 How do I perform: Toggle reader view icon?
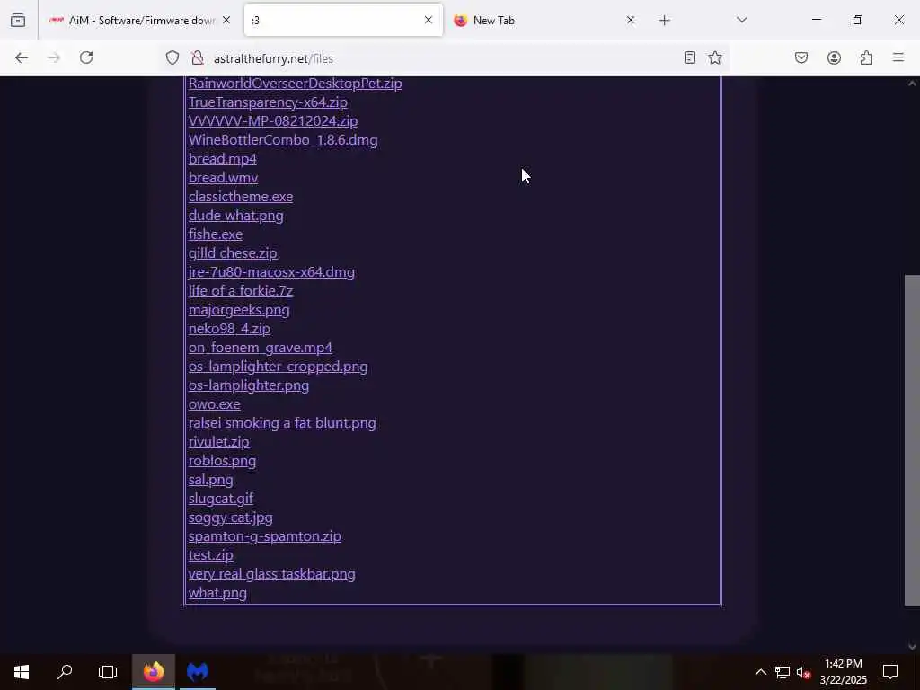click(x=689, y=57)
